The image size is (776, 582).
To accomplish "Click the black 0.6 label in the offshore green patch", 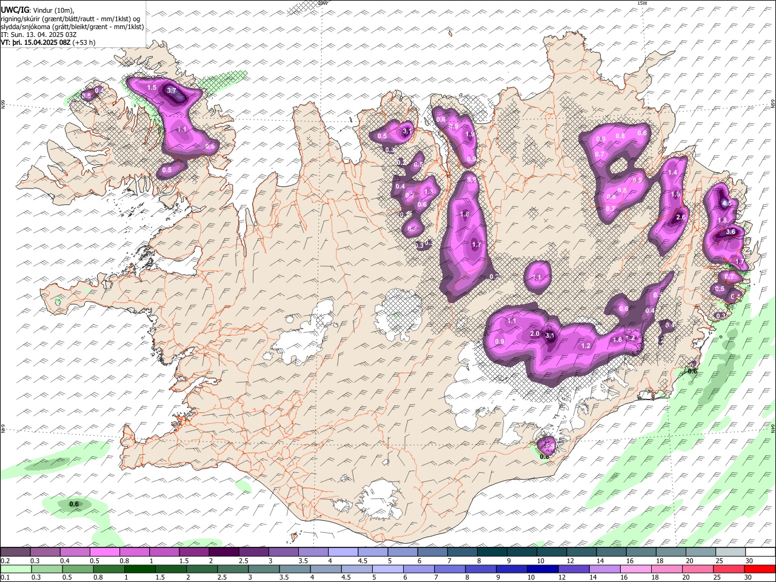I will pos(74,504).
